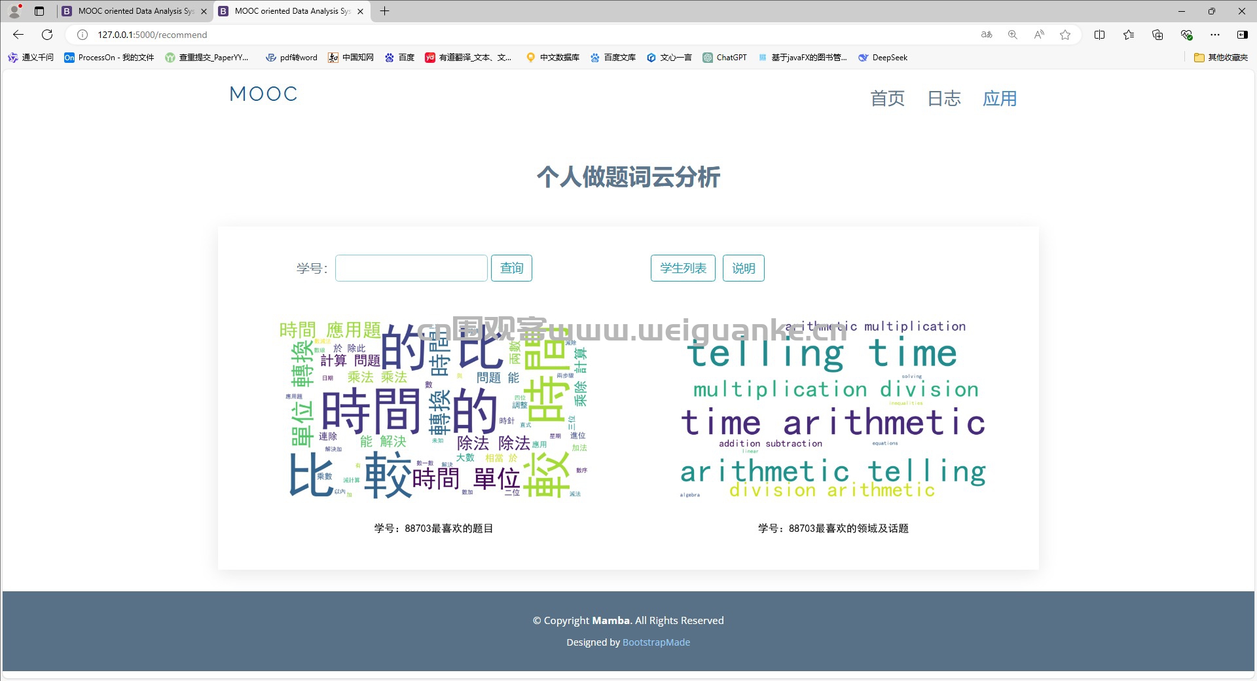
Task: Click the caption 学号：88703最喜欢的领域及话题
Action: [x=833, y=528]
